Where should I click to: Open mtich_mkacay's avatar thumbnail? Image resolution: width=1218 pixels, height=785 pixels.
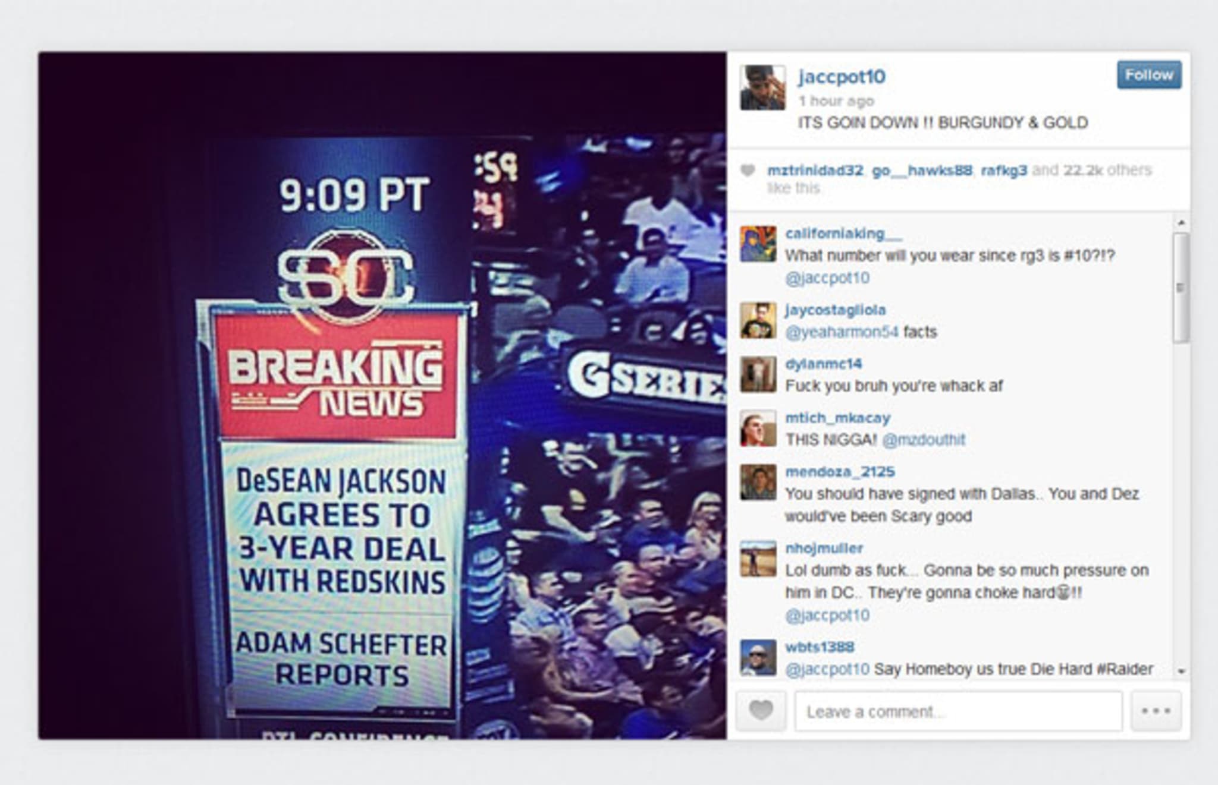click(x=758, y=428)
